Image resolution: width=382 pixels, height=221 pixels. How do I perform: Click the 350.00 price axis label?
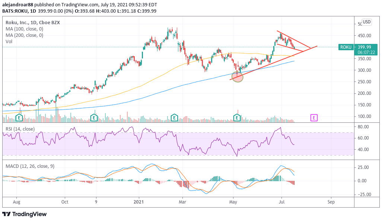pyautogui.click(x=365, y=59)
